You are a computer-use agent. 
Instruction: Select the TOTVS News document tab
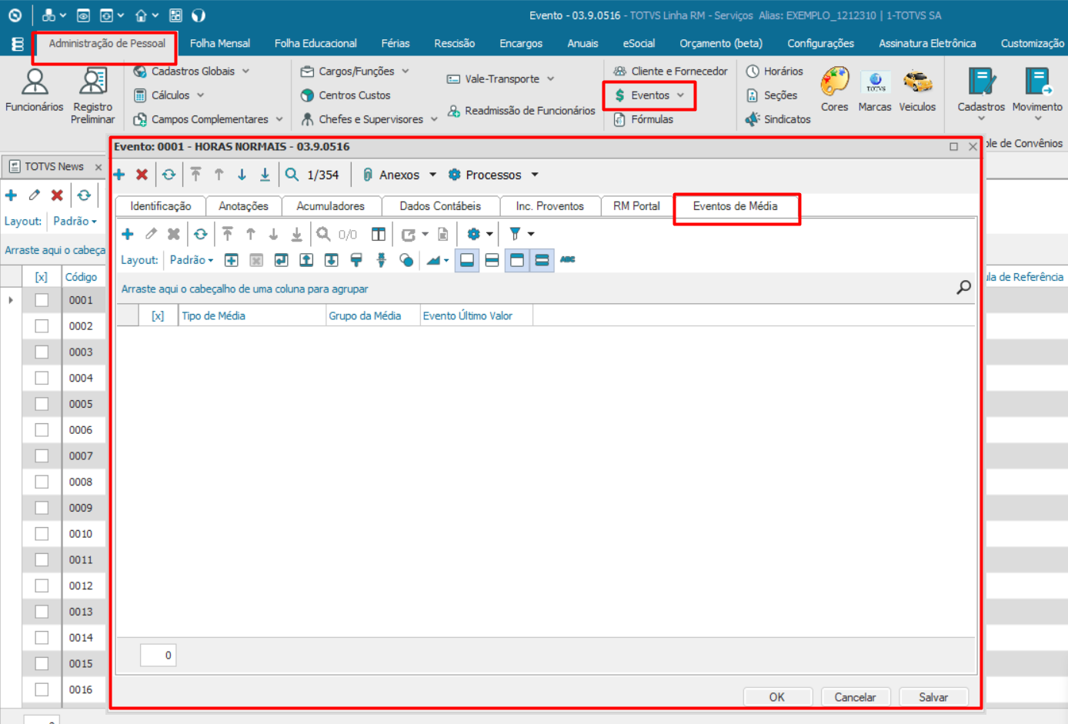[x=54, y=166]
